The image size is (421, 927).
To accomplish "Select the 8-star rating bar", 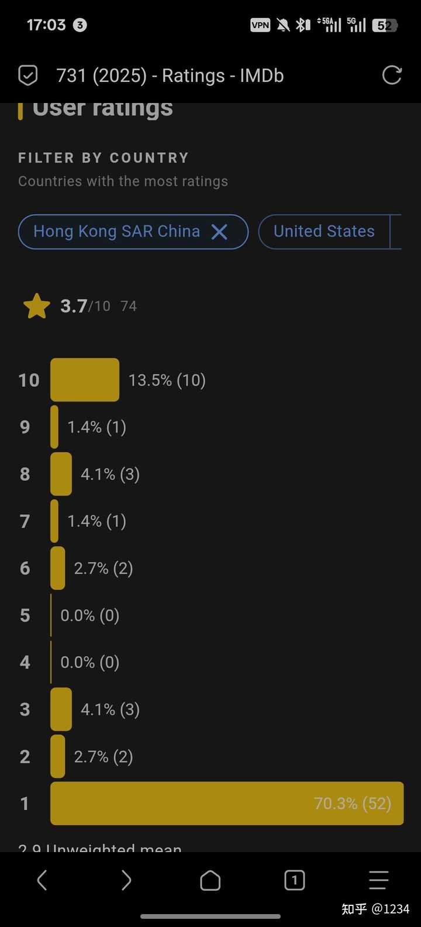I will tap(61, 474).
